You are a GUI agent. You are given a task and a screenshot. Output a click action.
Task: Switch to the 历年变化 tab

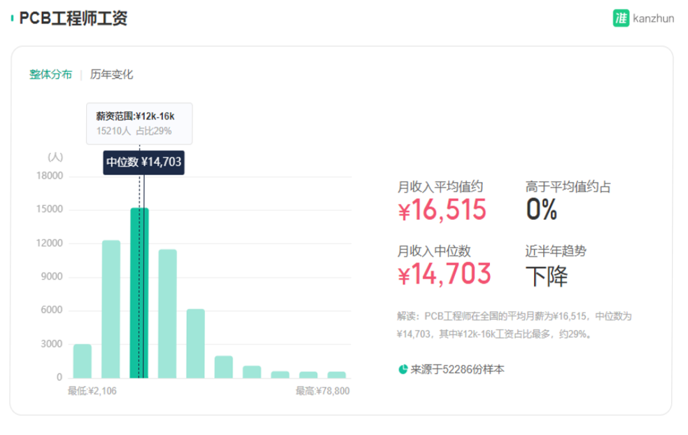click(x=111, y=74)
